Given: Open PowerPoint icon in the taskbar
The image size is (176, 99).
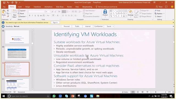Looking at the screenshot, I should (73, 96).
